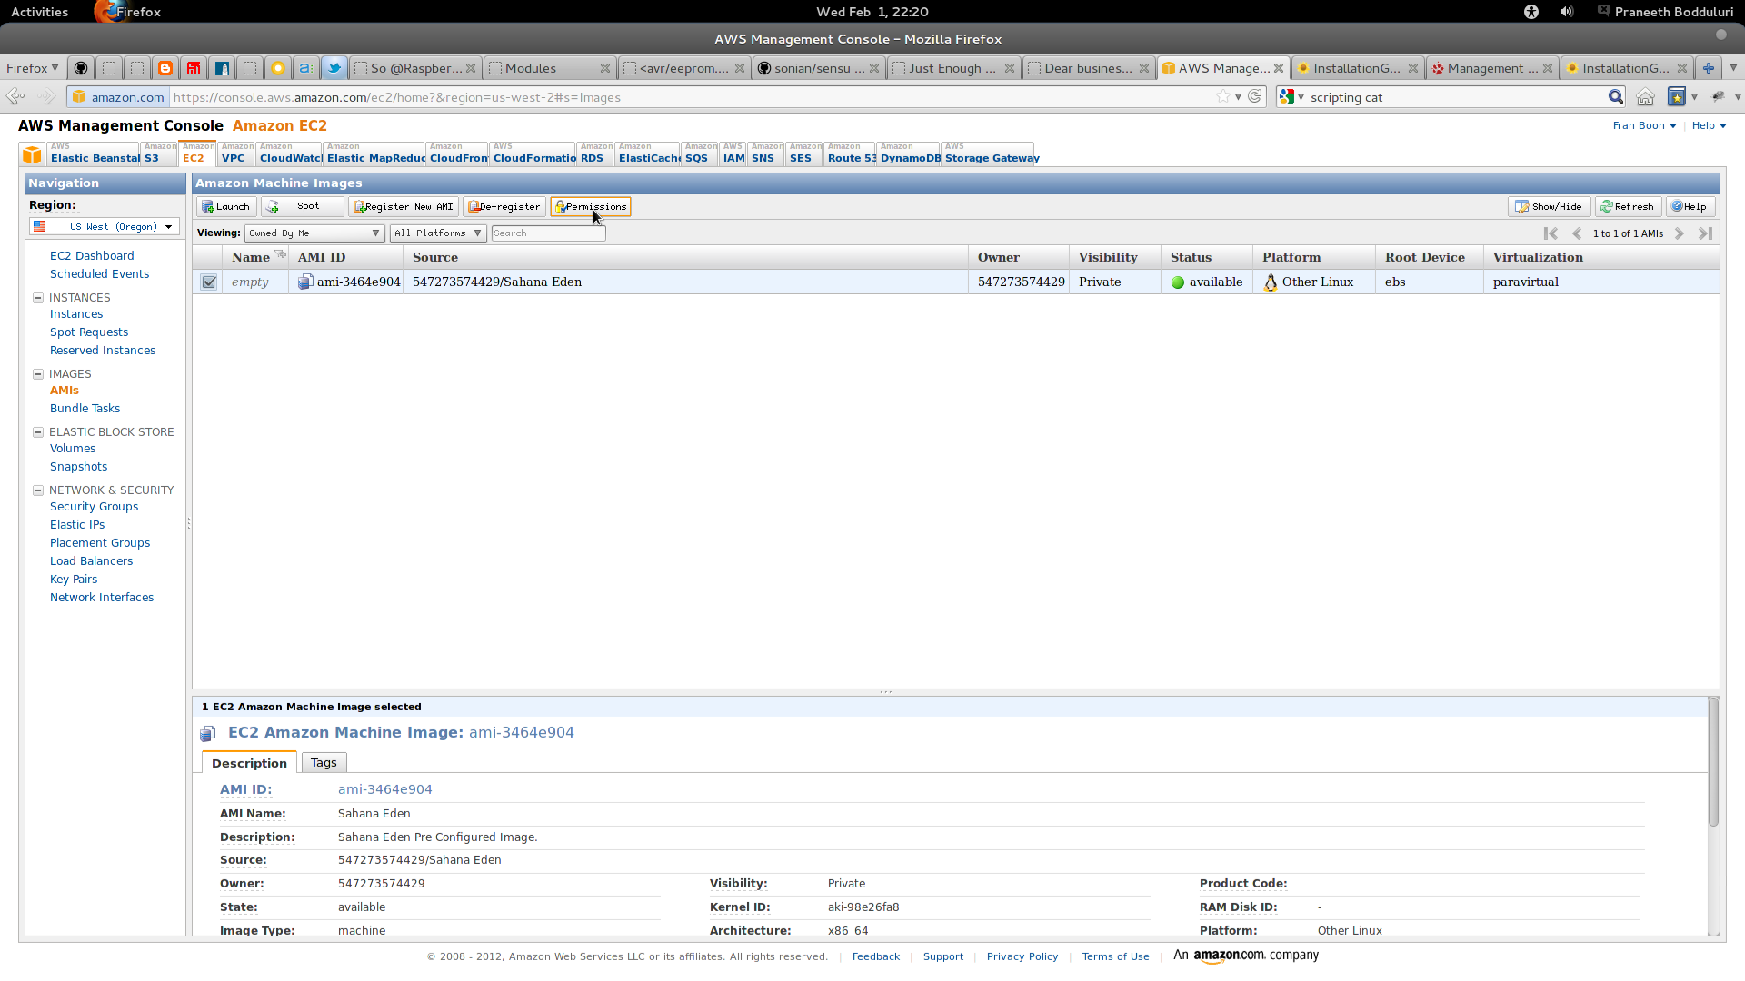
Task: Click the AWS orange cube home icon
Action: (32, 154)
